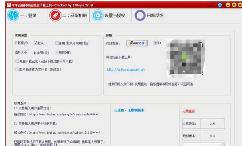Image resolution: width=242 pixels, height=146 pixels.
Task: Switch to 设置与授权 tab
Action: (115, 15)
